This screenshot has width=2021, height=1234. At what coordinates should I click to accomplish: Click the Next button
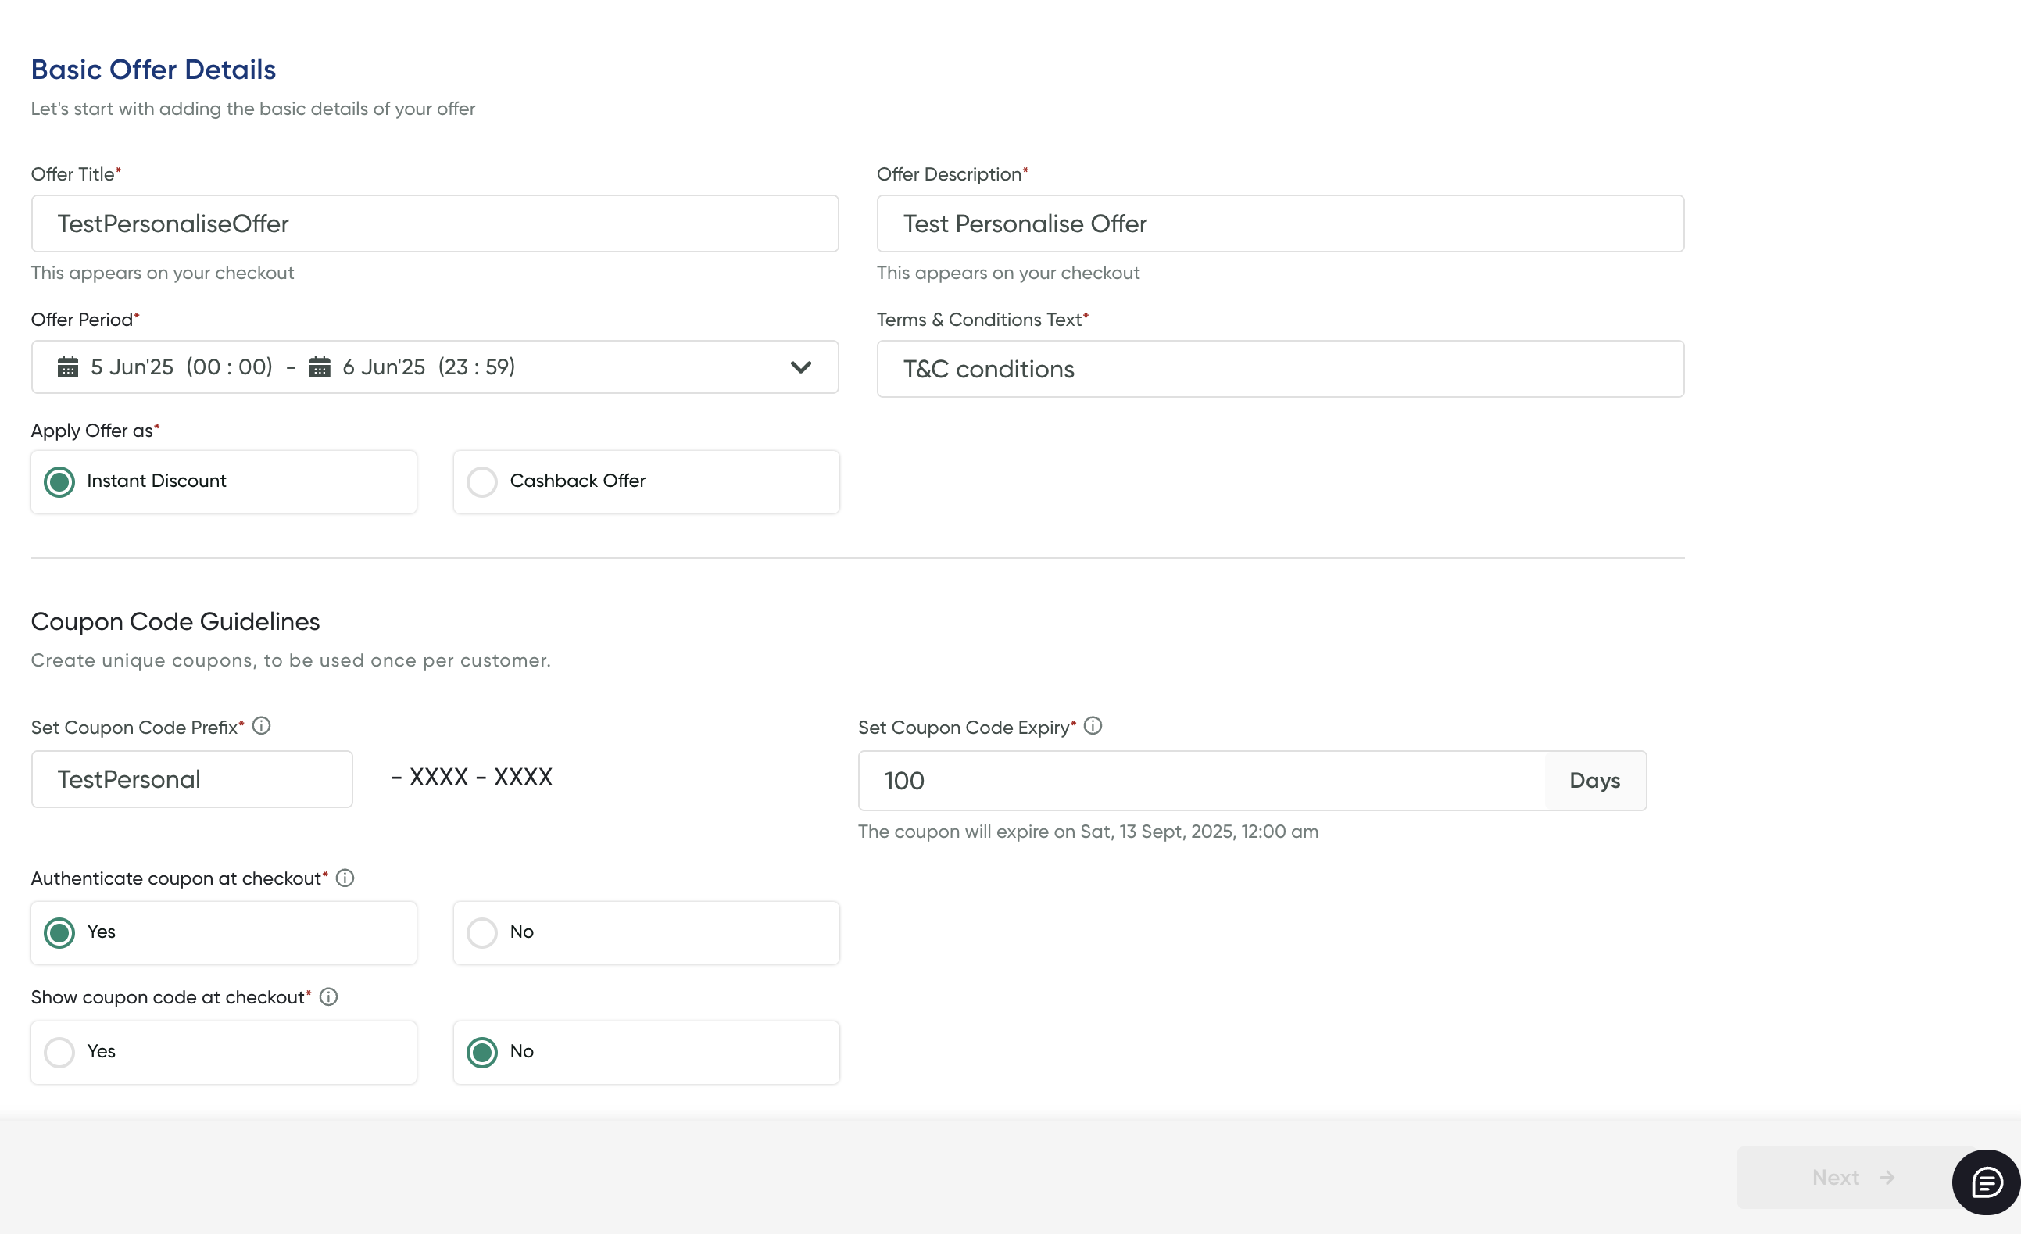point(1853,1178)
